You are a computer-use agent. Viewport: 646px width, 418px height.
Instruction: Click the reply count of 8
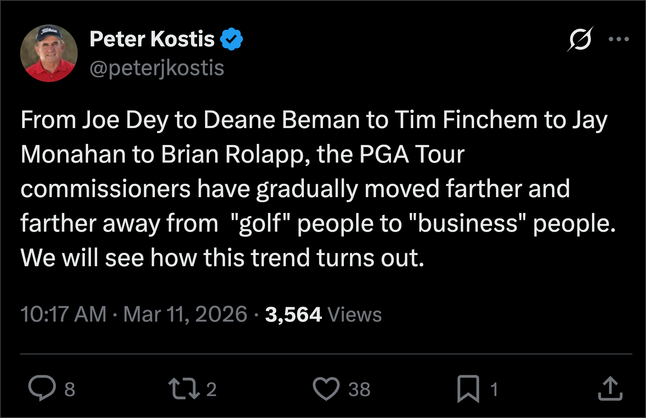[70, 389]
